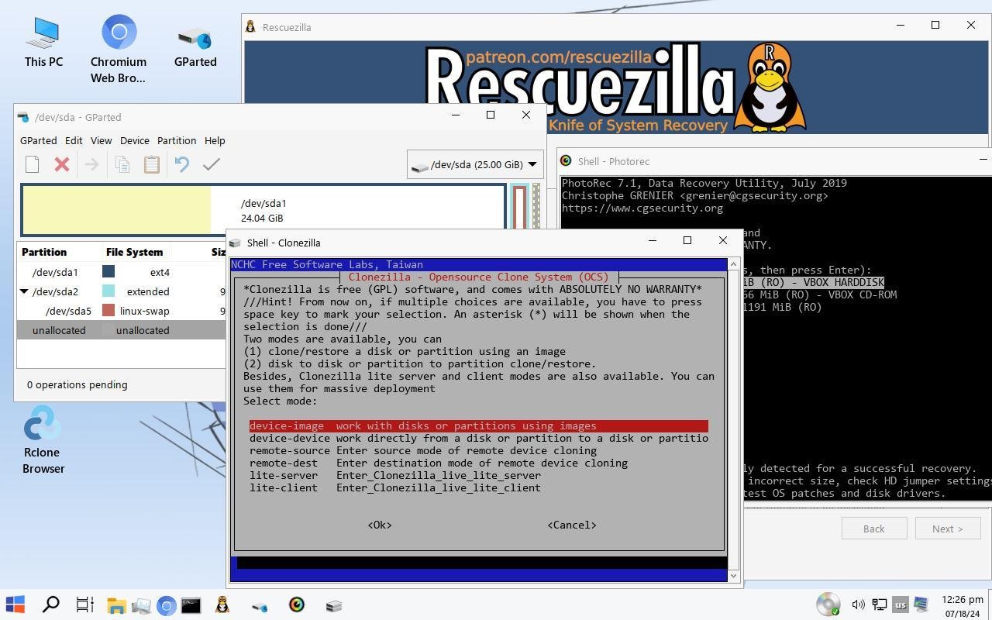The height and width of the screenshot is (620, 992).
Task: Click the red Delete partition icon
Action: click(x=62, y=164)
